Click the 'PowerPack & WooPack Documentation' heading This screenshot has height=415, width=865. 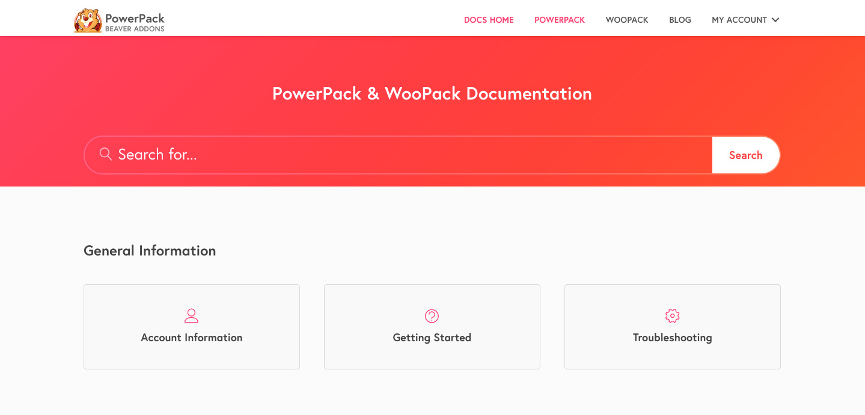[x=432, y=94]
